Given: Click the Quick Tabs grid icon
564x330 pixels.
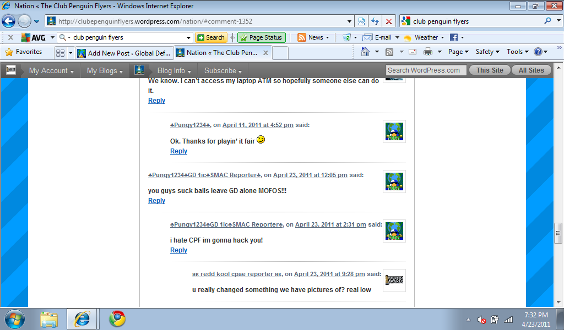Looking at the screenshot, I should click(61, 53).
